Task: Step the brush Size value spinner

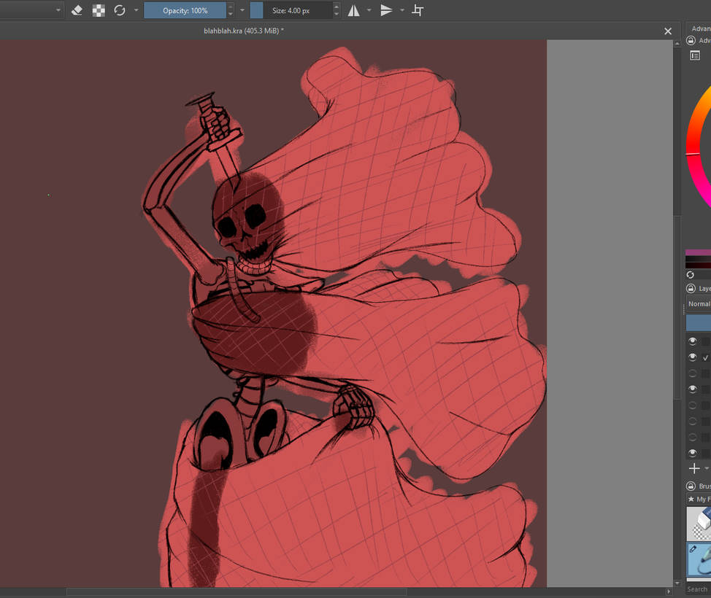Action: click(336, 10)
